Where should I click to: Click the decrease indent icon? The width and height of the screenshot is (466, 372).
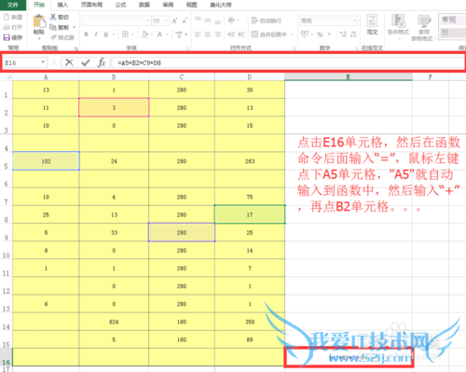(x=231, y=34)
